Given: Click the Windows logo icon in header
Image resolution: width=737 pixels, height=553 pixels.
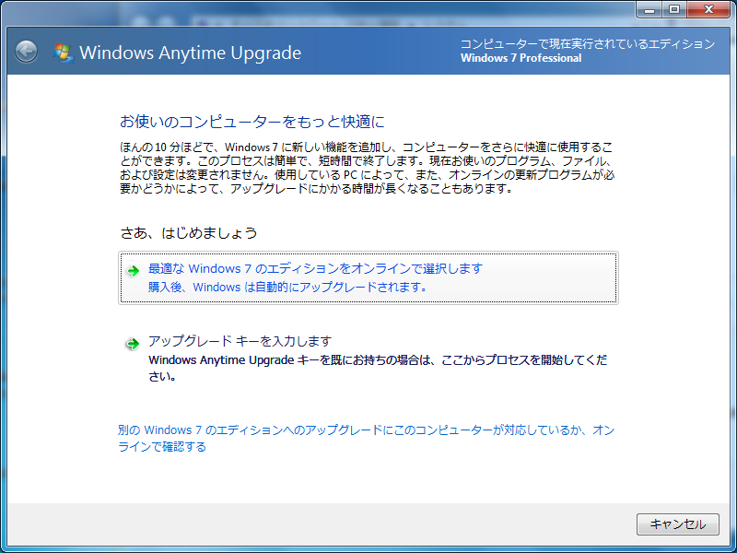Looking at the screenshot, I should [x=64, y=53].
